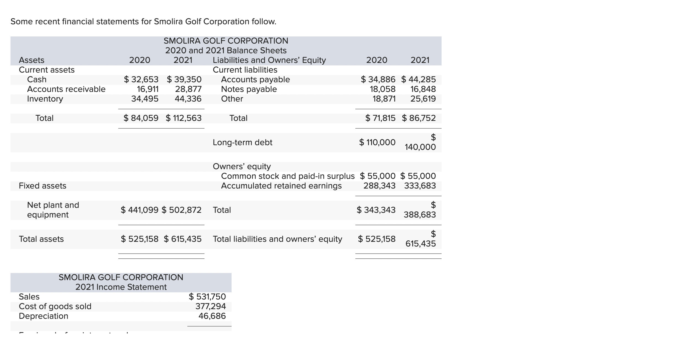Click owners' equity total 388,683
Screen dimensions: 677x342
pos(420,215)
